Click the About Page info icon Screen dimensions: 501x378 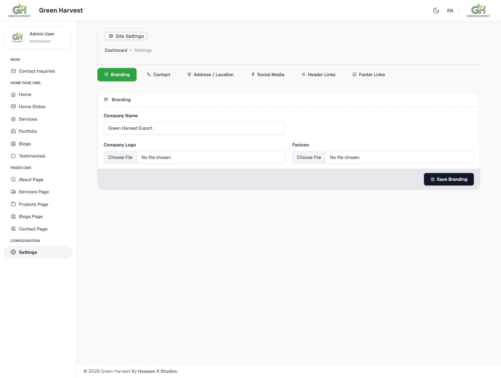coord(13,179)
